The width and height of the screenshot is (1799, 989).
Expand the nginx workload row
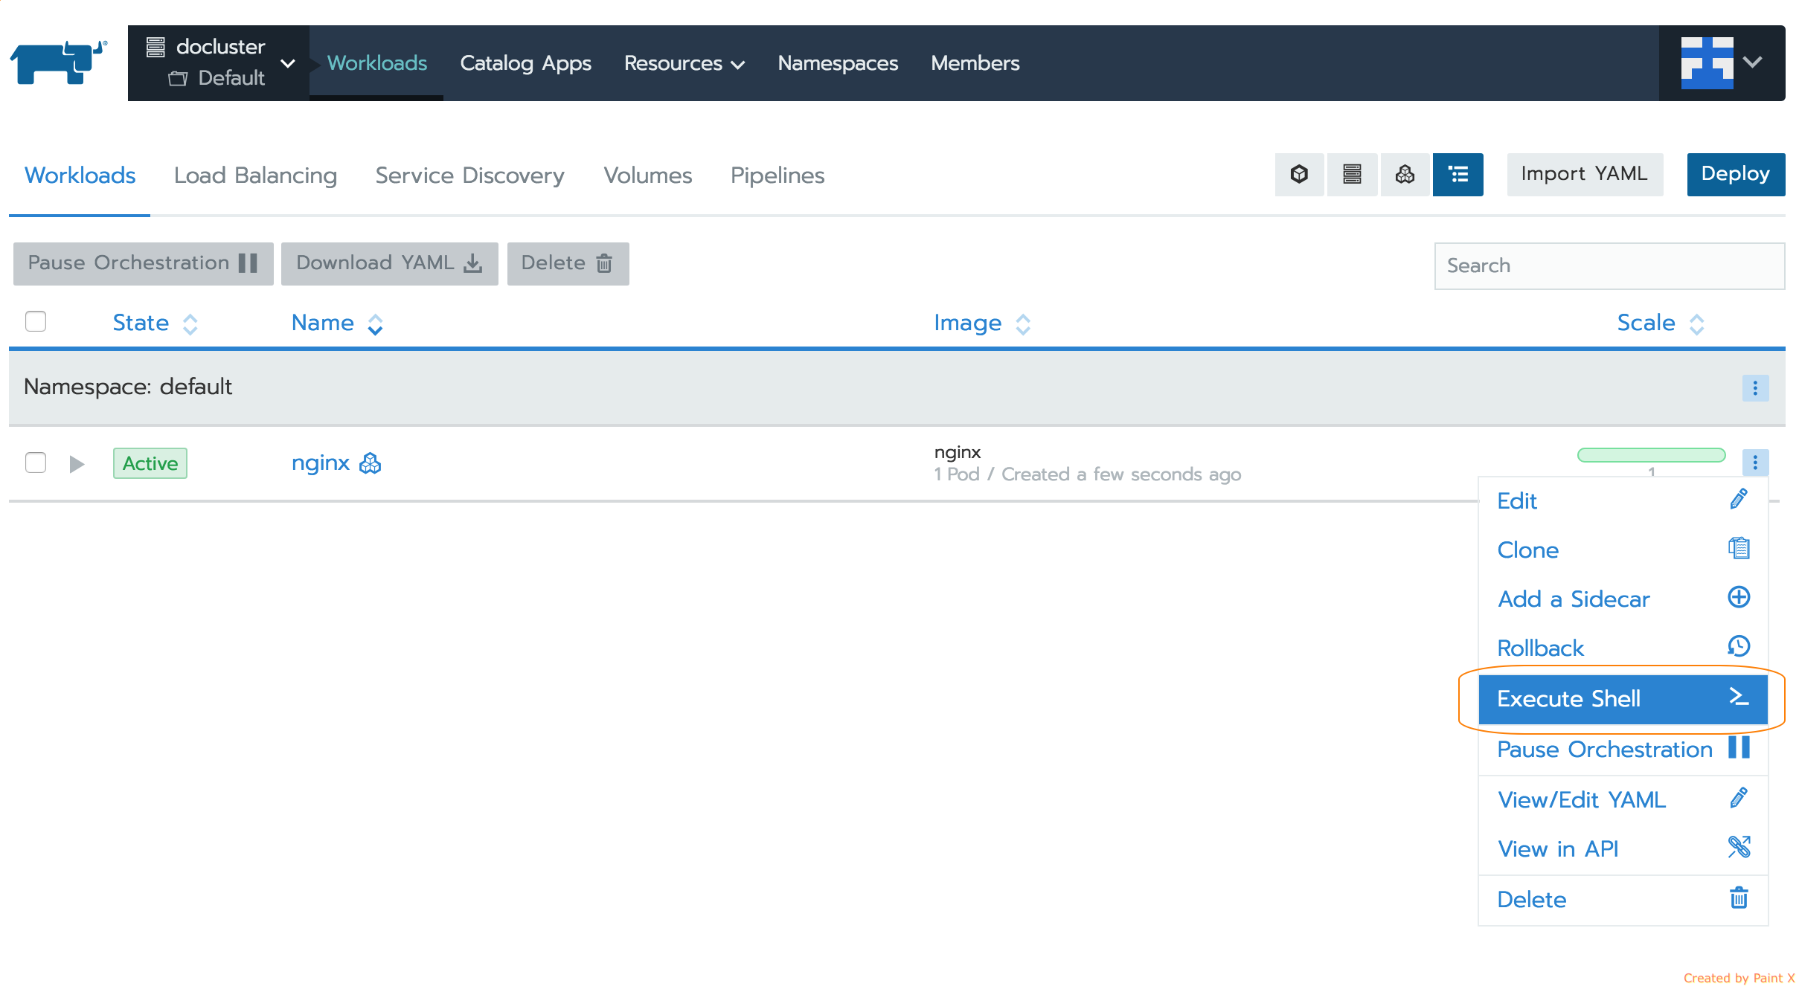(76, 463)
